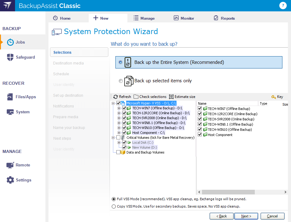
Task: Expand the Host Component tree node
Action: [119, 133]
